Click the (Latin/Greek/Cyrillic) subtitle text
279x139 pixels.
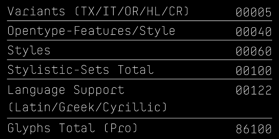88,107
